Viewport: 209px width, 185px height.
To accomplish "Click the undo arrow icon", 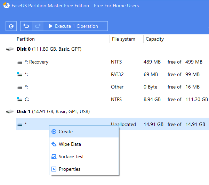I will (x=26, y=26).
